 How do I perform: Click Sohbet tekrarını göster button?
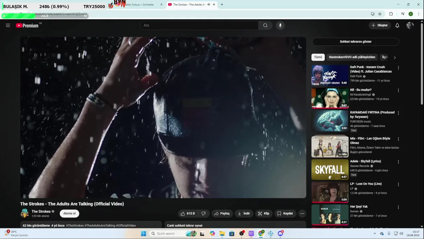355,41
